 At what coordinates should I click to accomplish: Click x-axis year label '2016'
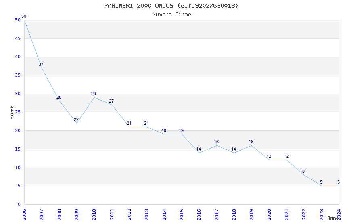(199, 215)
